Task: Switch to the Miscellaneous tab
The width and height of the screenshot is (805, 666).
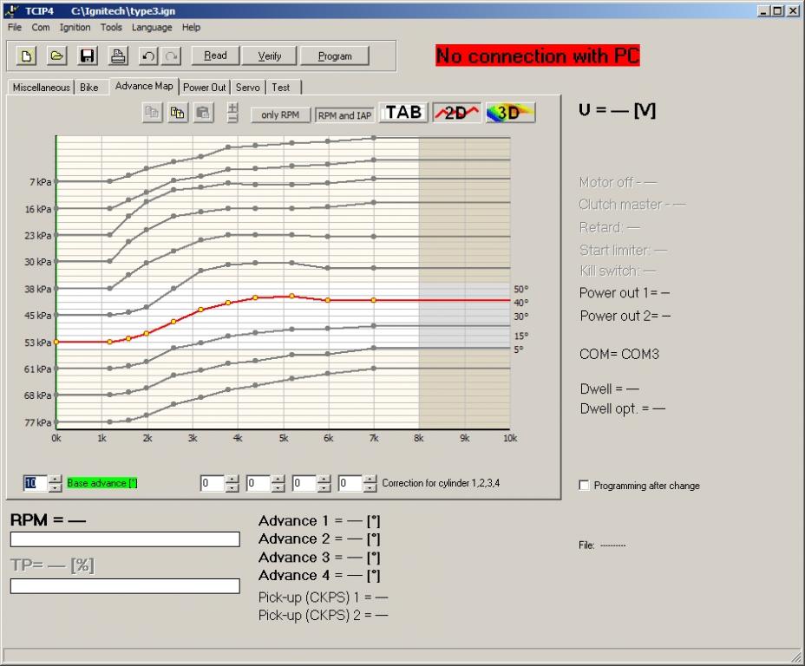Action: 41,88
